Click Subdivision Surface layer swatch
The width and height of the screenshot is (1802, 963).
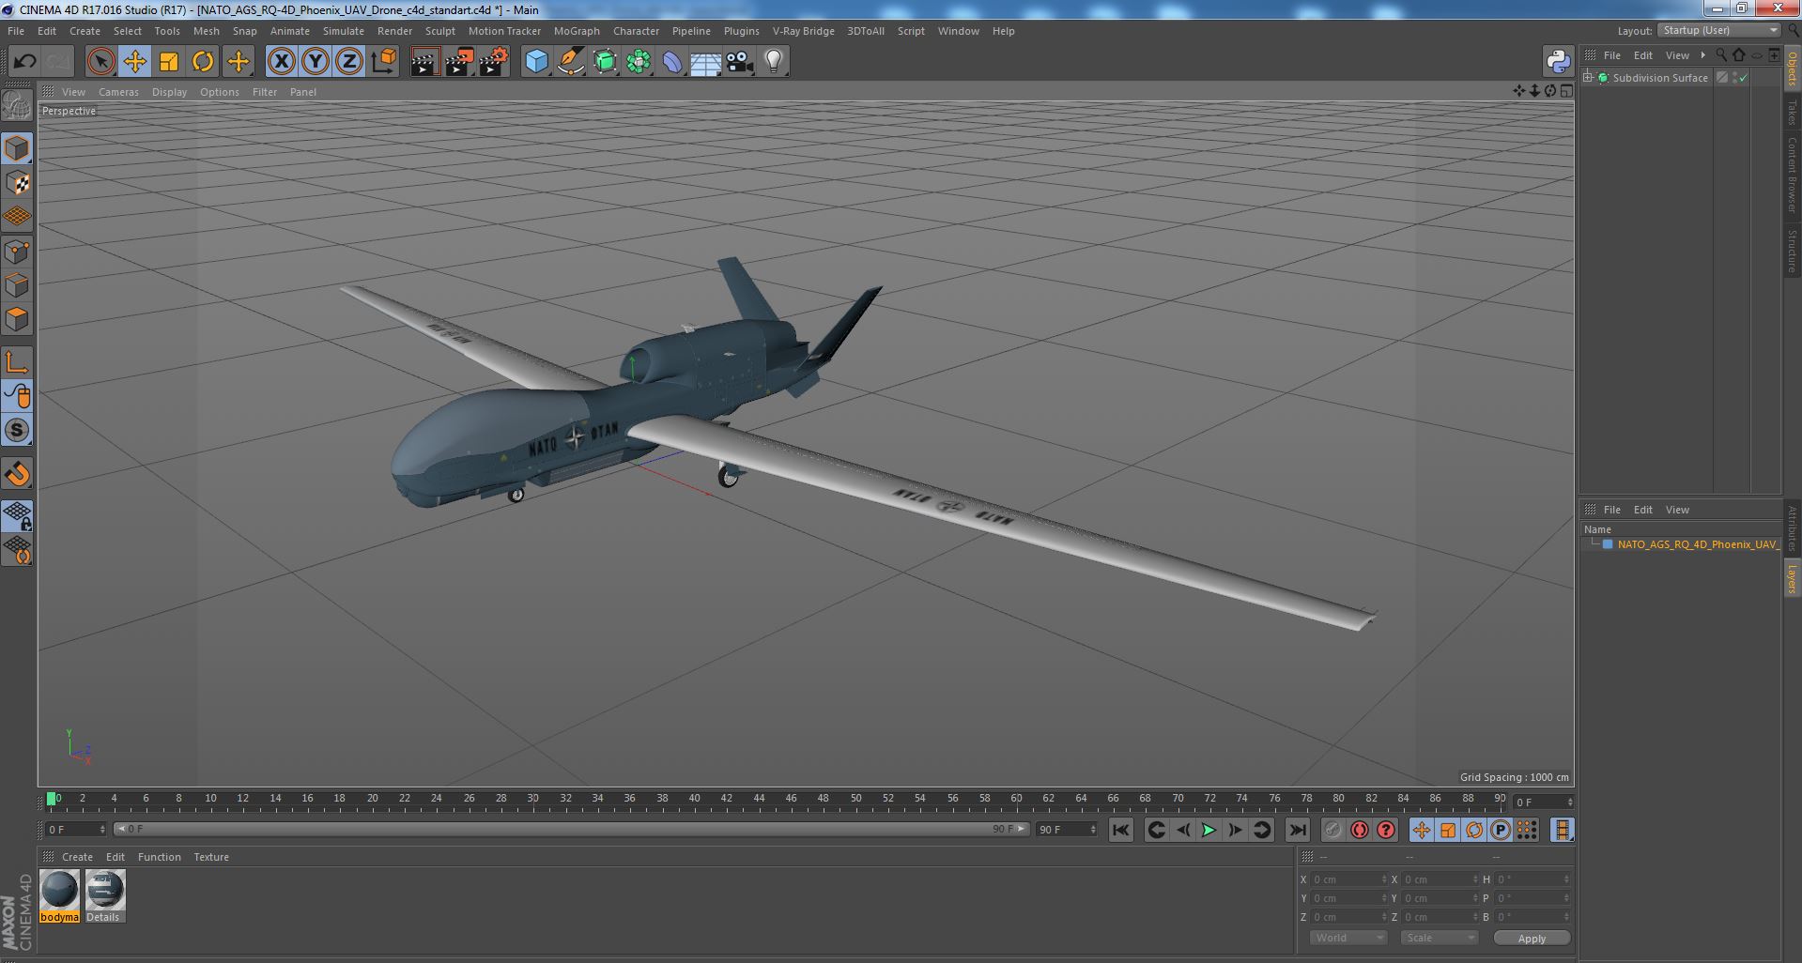(1722, 78)
